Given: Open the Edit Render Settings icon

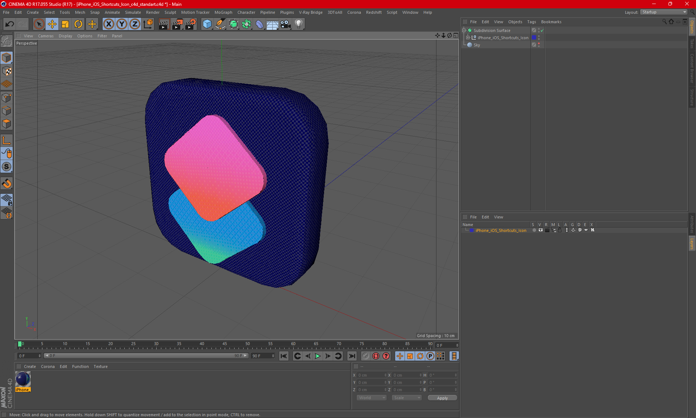Looking at the screenshot, I should click(191, 24).
